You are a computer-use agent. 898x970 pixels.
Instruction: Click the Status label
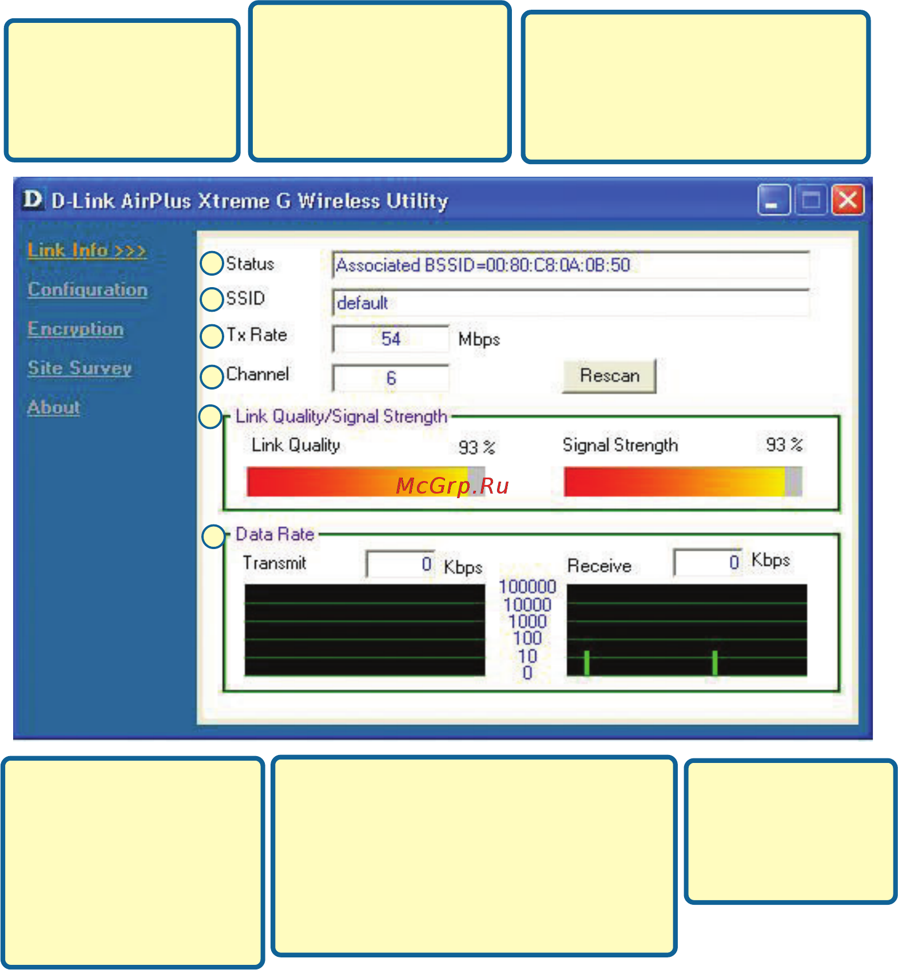(250, 264)
